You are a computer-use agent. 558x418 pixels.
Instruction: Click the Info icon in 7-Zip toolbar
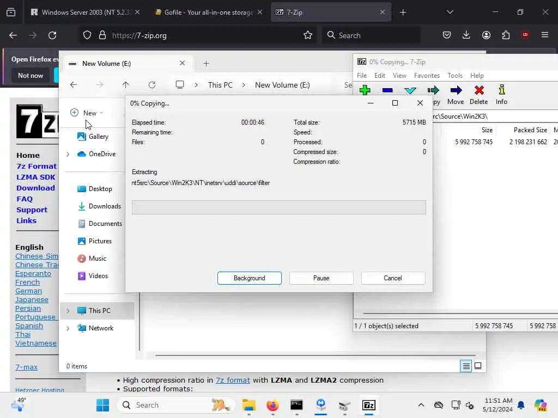[501, 90]
